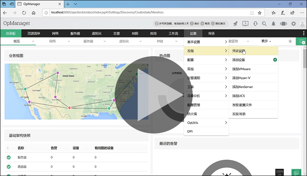Click the gear settings icon in header
This screenshot has width=307, height=176.
[294, 24]
